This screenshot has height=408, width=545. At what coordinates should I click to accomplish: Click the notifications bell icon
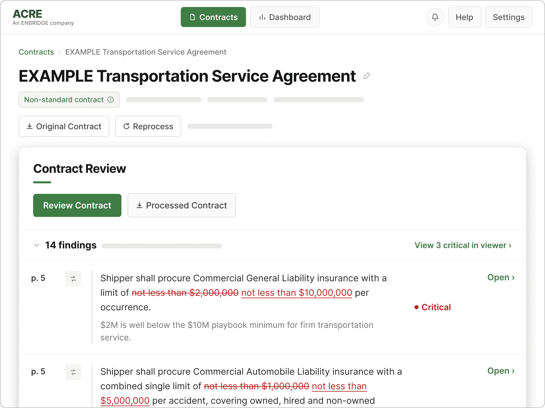[x=435, y=17]
